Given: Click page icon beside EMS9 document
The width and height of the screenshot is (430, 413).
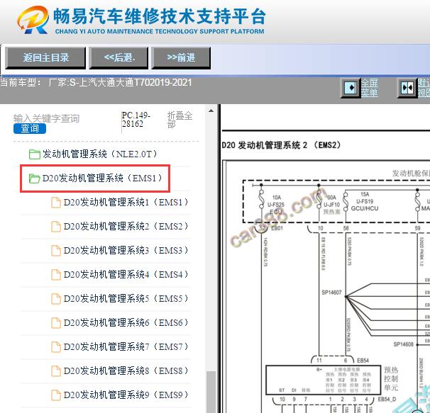Looking at the screenshot, I should coord(56,395).
